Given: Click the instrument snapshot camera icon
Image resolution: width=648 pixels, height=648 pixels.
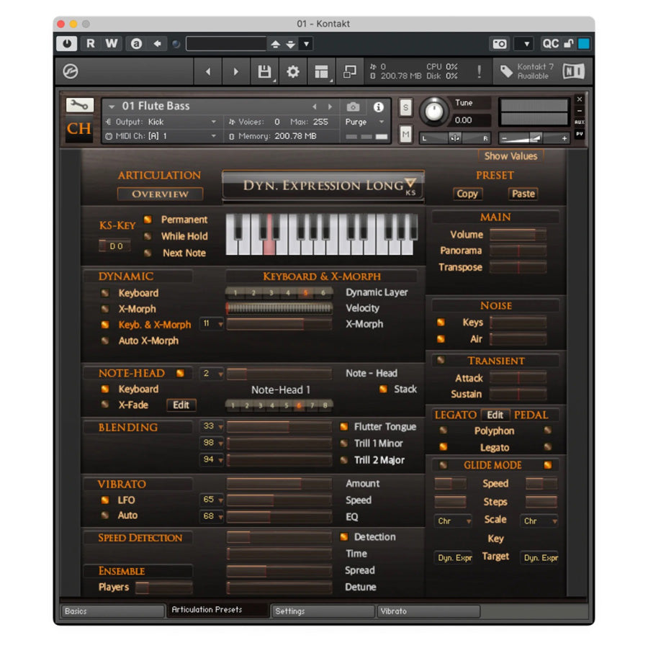Looking at the screenshot, I should pyautogui.click(x=353, y=107).
